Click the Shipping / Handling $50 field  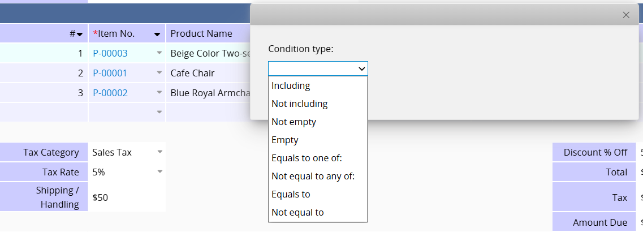coord(127,197)
